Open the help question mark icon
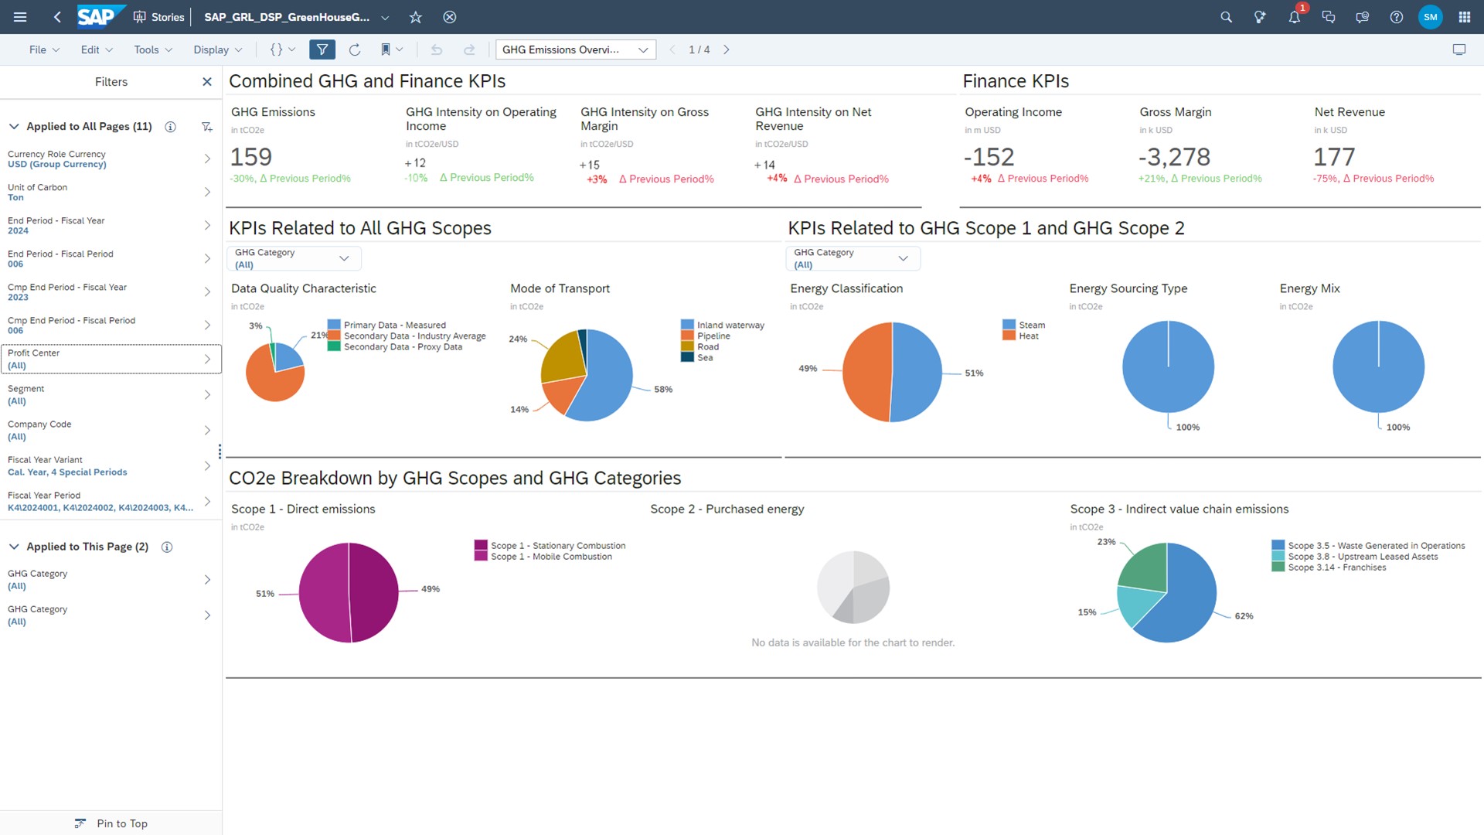 click(x=1397, y=17)
